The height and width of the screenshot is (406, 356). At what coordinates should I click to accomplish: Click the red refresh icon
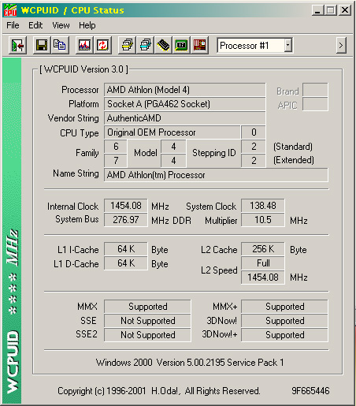tap(102, 46)
